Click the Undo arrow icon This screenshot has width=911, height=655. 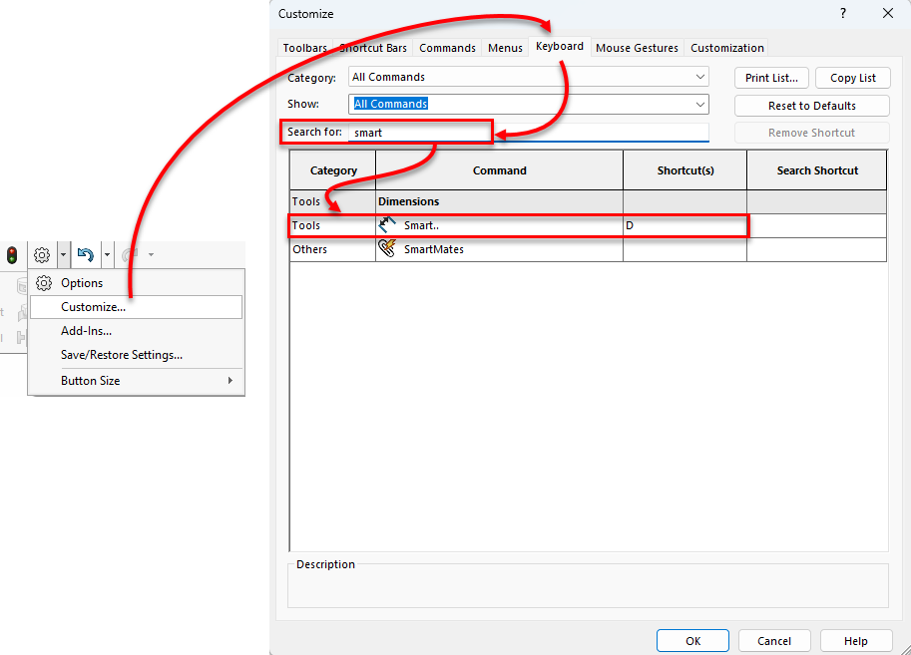click(x=86, y=255)
